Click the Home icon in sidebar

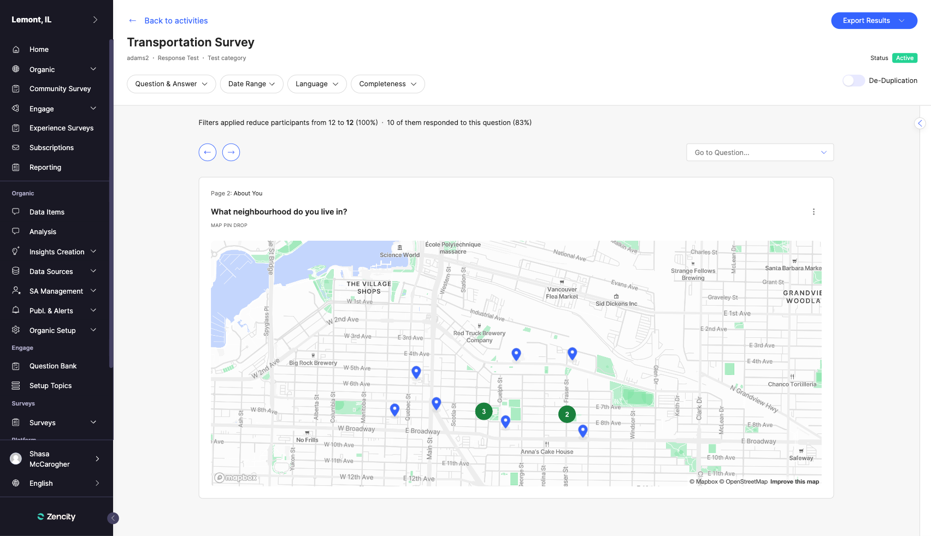(x=16, y=50)
